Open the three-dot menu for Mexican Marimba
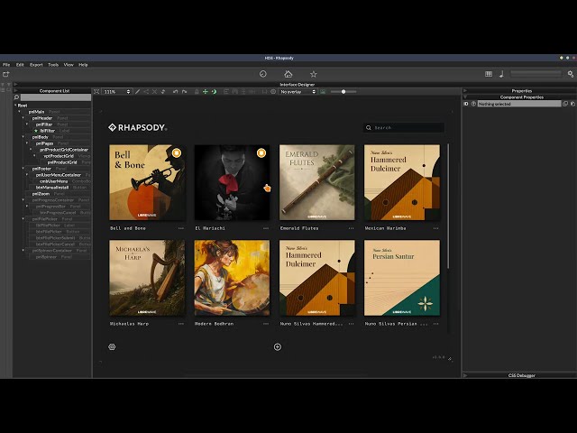 coord(435,228)
